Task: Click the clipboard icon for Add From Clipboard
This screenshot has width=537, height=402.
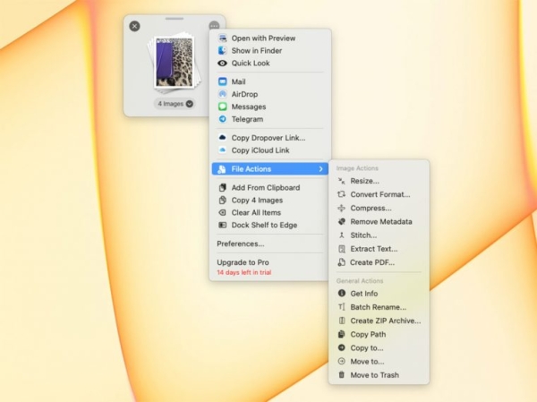Action: 223,187
